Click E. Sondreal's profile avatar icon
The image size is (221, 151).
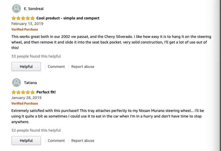[16, 9]
